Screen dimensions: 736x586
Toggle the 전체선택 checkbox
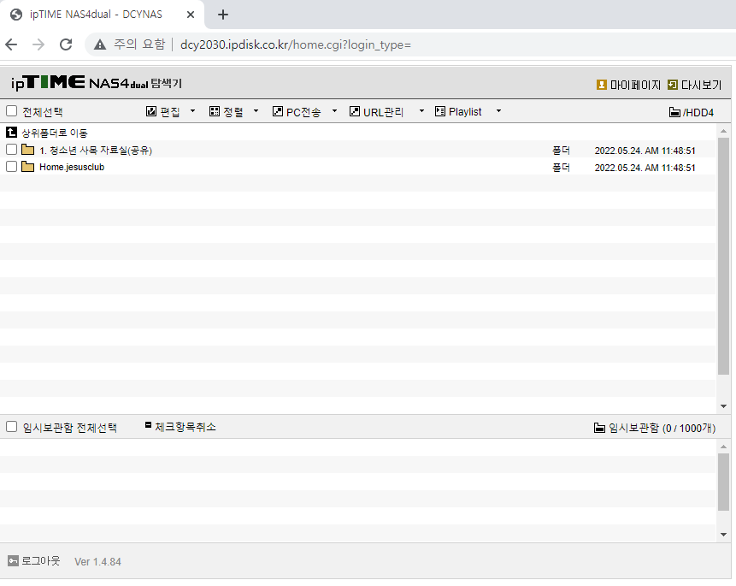(11, 111)
